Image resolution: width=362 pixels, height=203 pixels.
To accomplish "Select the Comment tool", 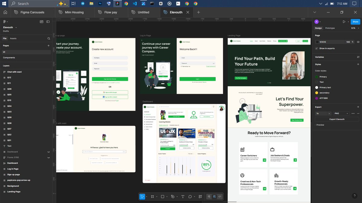I will pyautogui.click(x=190, y=196).
